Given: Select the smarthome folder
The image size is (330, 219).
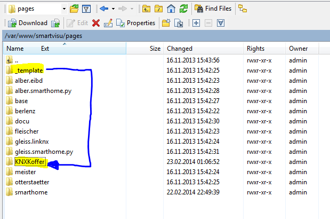Looking at the screenshot, I should pos(31,192).
